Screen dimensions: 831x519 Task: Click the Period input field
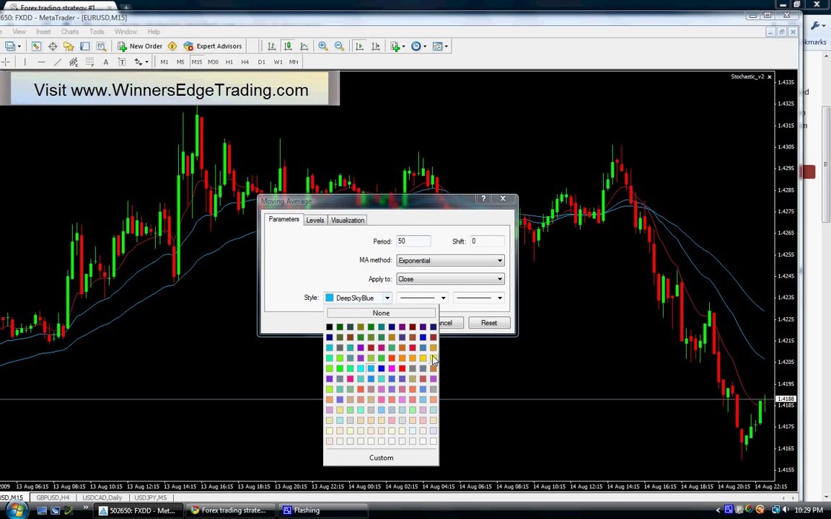tap(413, 241)
